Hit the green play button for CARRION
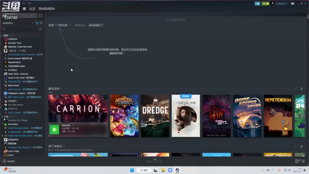Viewport: 309px width, 174px height. [x=54, y=130]
